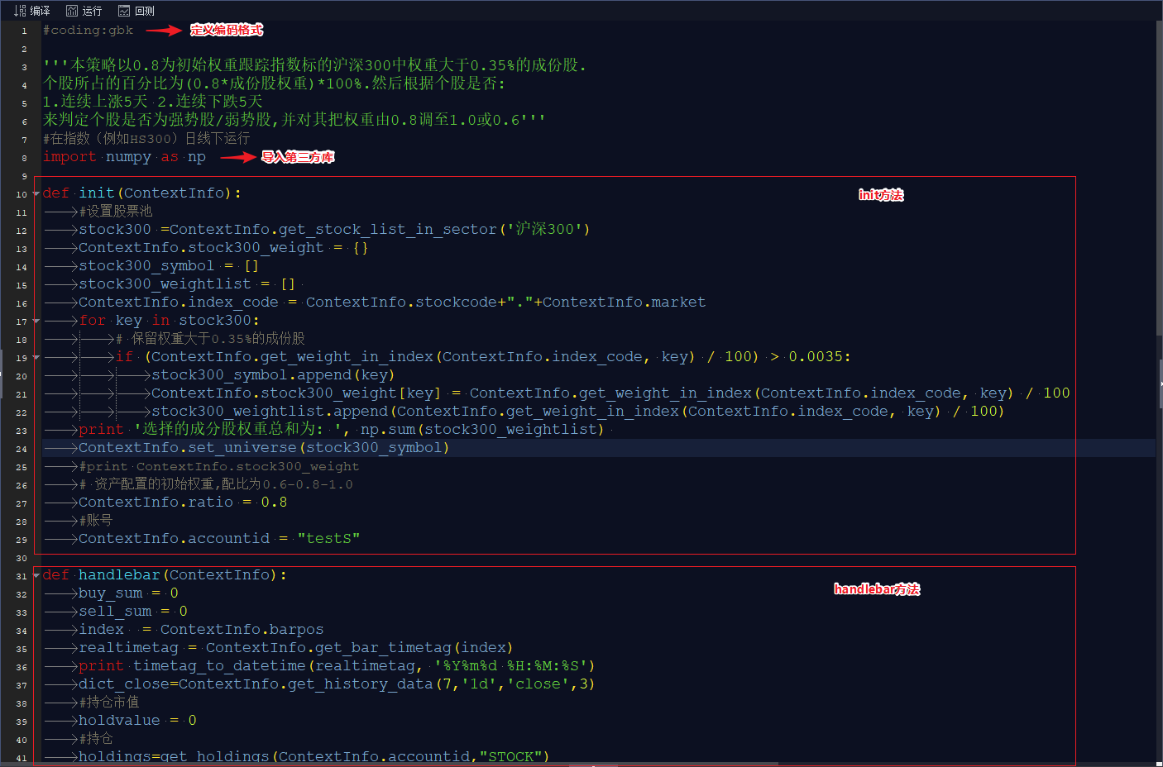Click the vertical scrollbar on the right edge
Image resolution: width=1163 pixels, height=767 pixels.
(x=1159, y=390)
